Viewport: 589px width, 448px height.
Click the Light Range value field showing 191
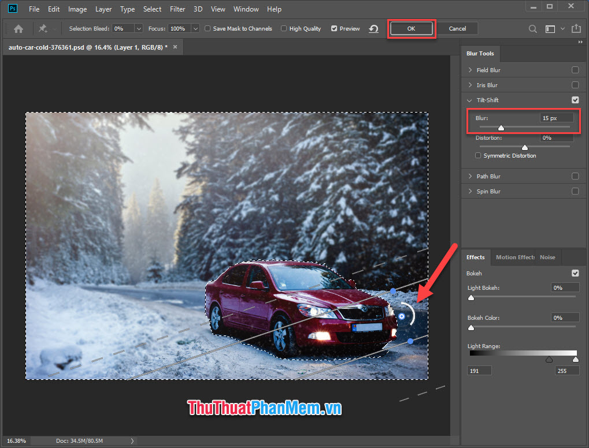point(479,370)
